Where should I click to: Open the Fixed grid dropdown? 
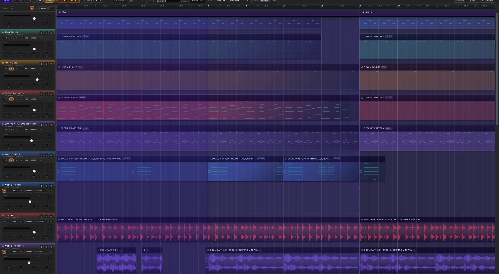click(220, 1)
